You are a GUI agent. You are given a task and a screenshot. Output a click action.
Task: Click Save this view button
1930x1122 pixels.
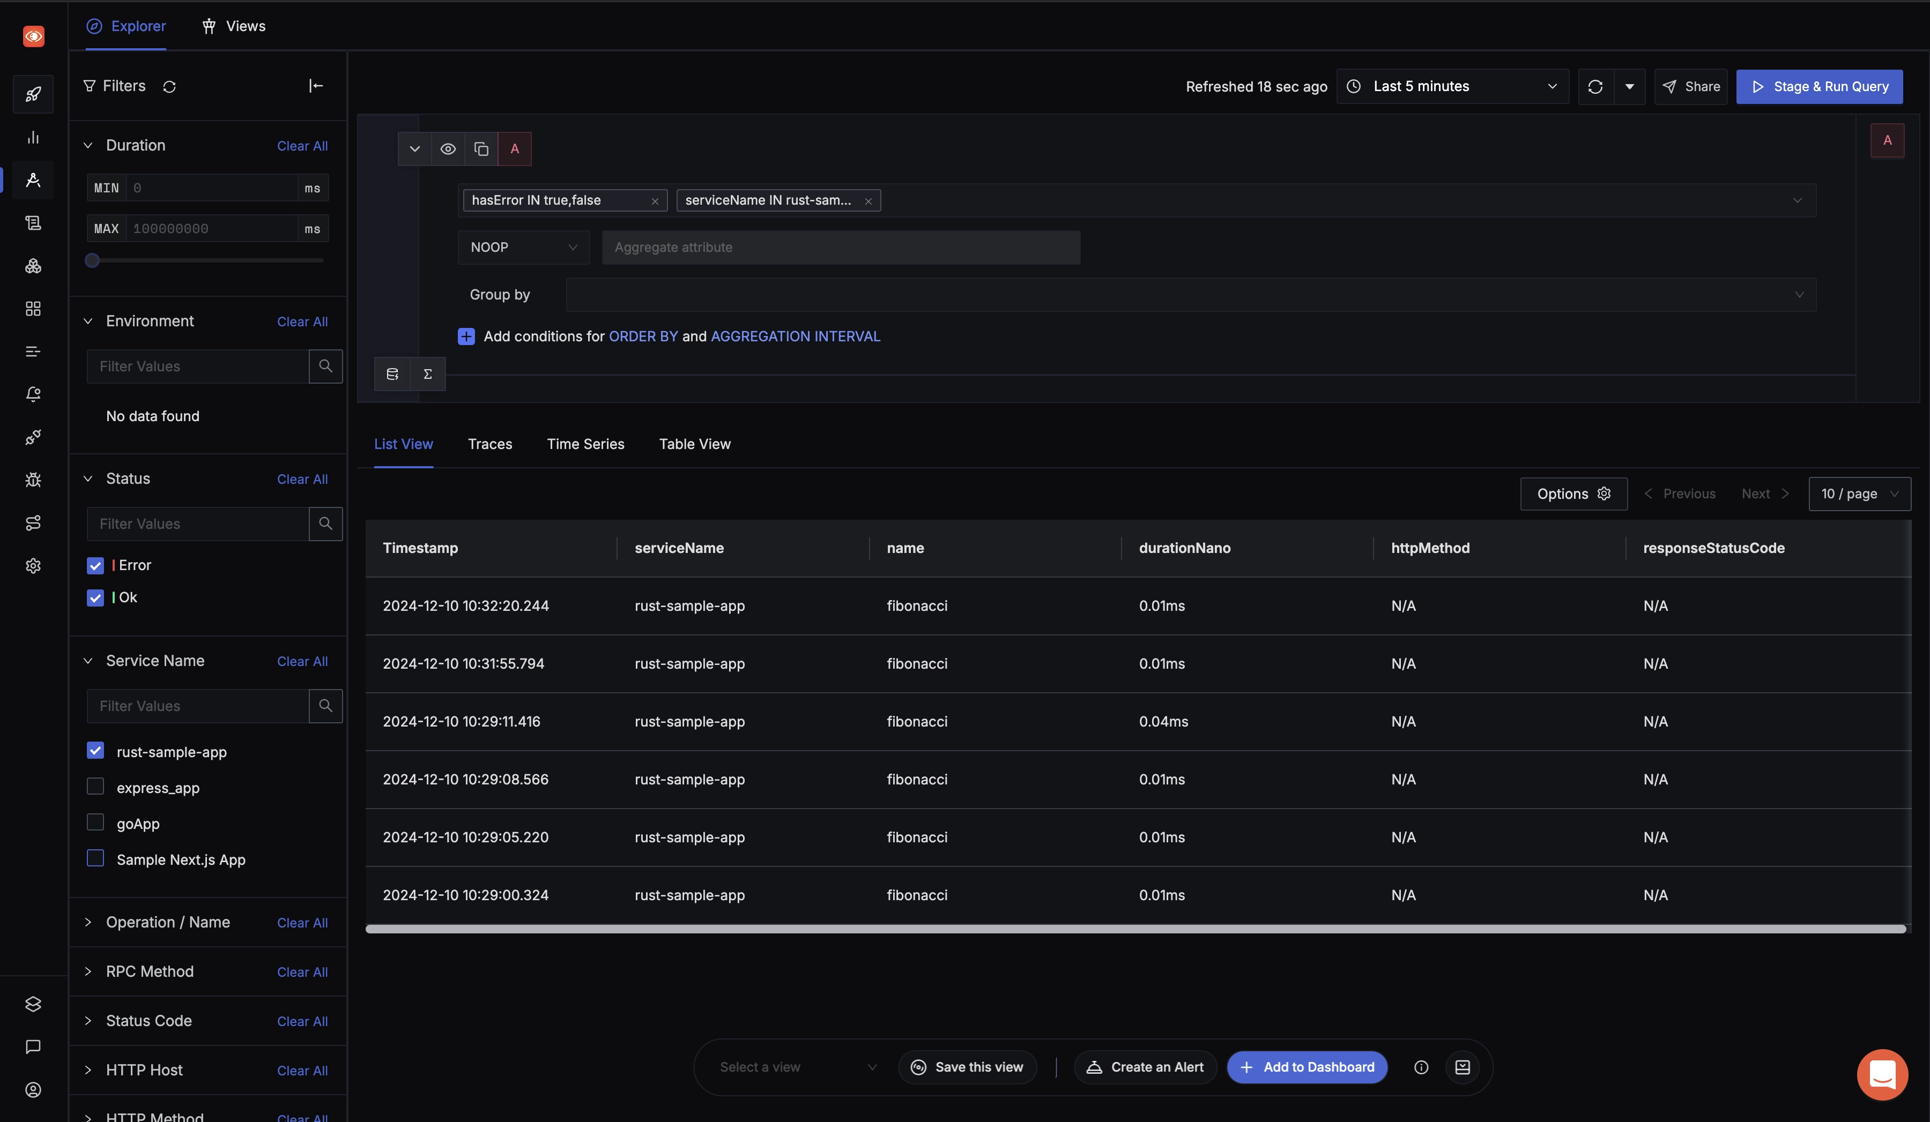[967, 1067]
